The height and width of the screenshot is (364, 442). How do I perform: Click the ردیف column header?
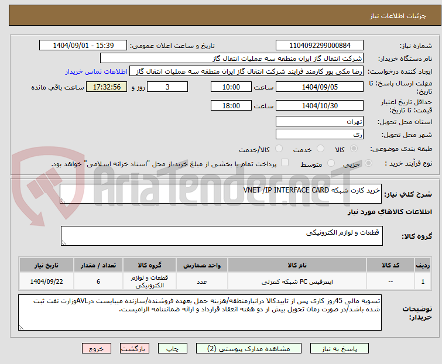[423, 265]
